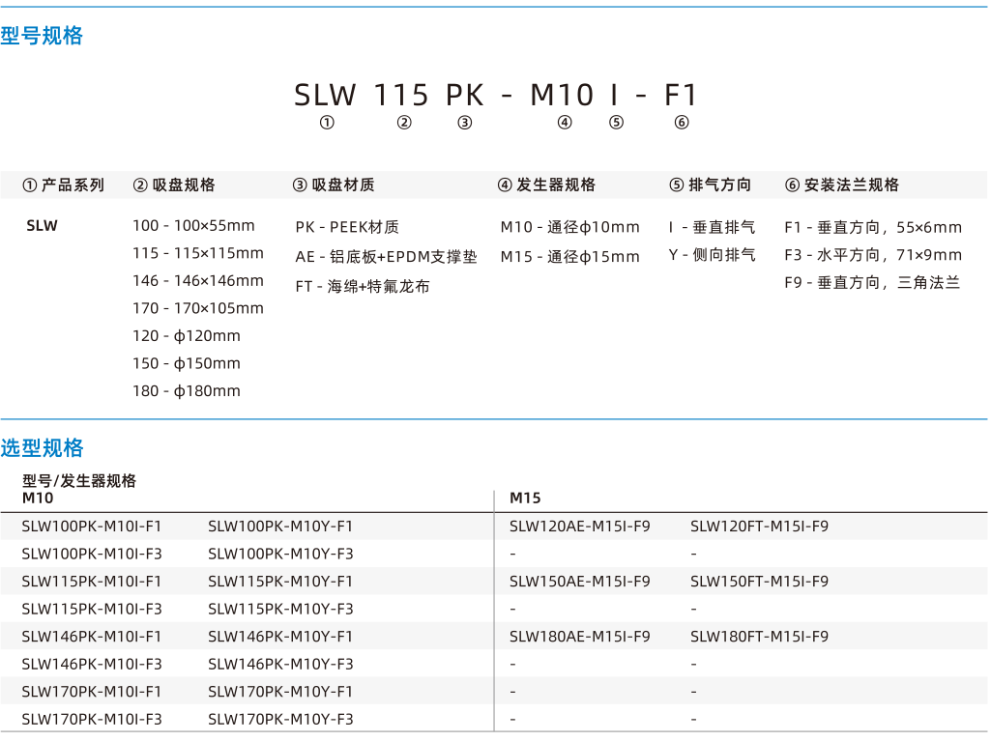
Task: Click the '① 产品系列' column header
Action: (x=63, y=185)
